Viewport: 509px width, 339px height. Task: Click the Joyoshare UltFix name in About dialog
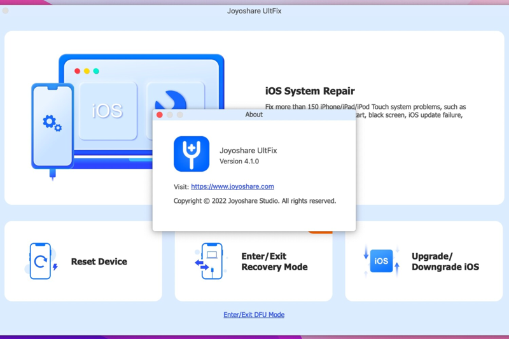(248, 151)
